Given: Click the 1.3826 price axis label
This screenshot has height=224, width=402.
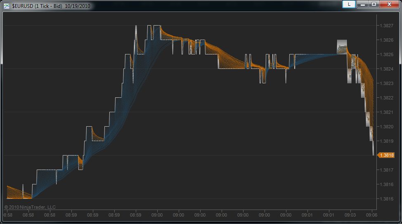Looking at the screenshot, I should pyautogui.click(x=386, y=40).
